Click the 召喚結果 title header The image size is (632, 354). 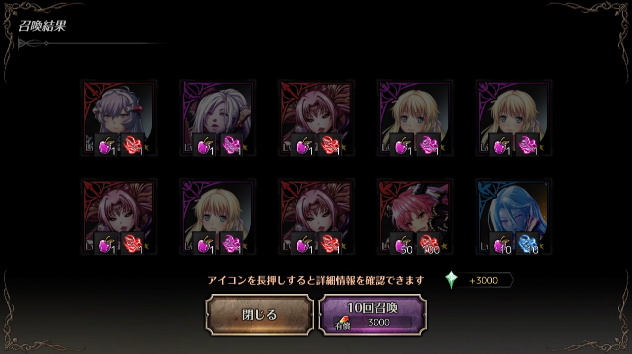click(x=42, y=27)
